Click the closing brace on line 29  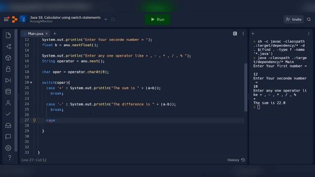[43, 131]
